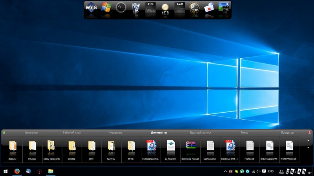Open the NTIMMV9Acer.dll file
314x176 pixels.
[x=289, y=150]
